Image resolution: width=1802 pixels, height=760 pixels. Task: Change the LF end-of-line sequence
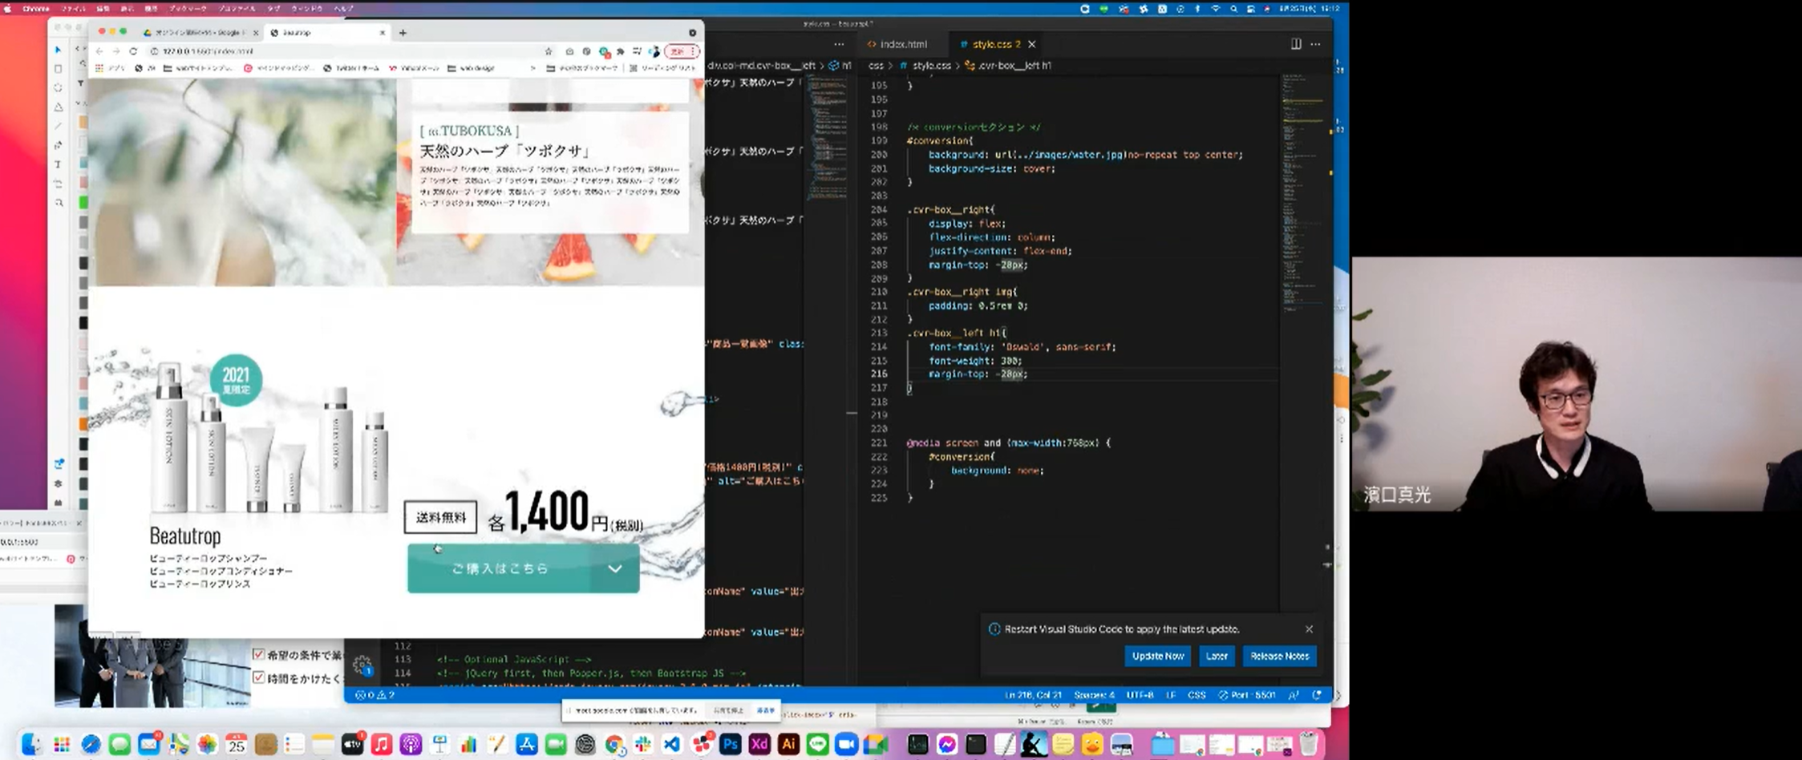point(1171,695)
